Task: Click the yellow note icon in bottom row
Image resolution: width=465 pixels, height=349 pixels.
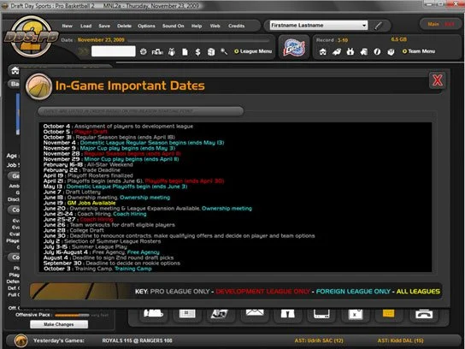Action: (x=388, y=313)
